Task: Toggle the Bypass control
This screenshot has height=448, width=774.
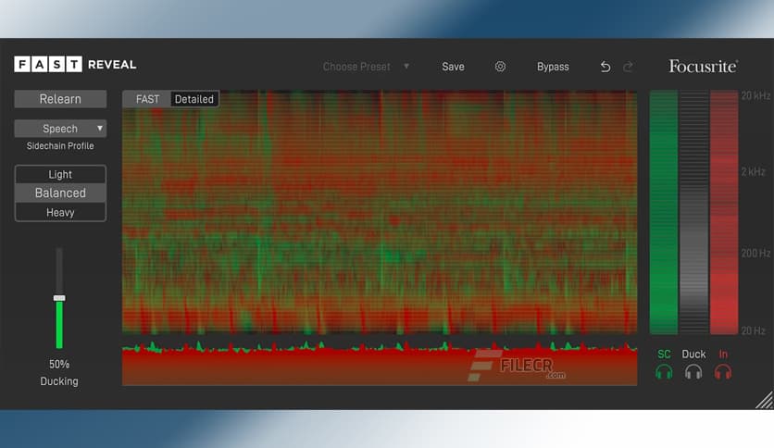Action: (553, 67)
